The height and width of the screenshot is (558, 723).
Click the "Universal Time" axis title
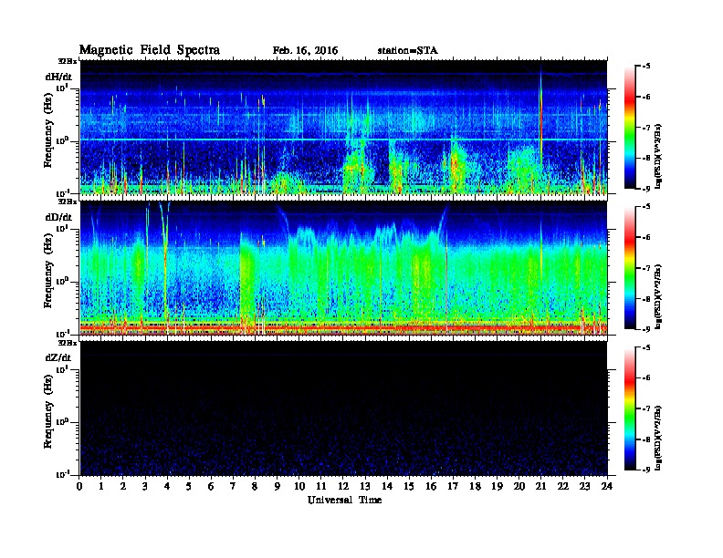point(344,500)
